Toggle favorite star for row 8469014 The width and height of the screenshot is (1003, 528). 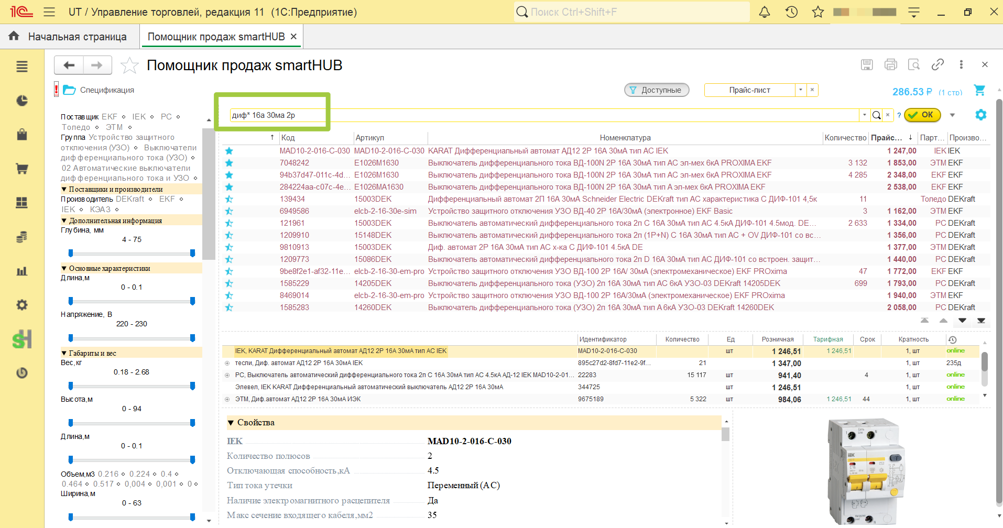pos(229,295)
